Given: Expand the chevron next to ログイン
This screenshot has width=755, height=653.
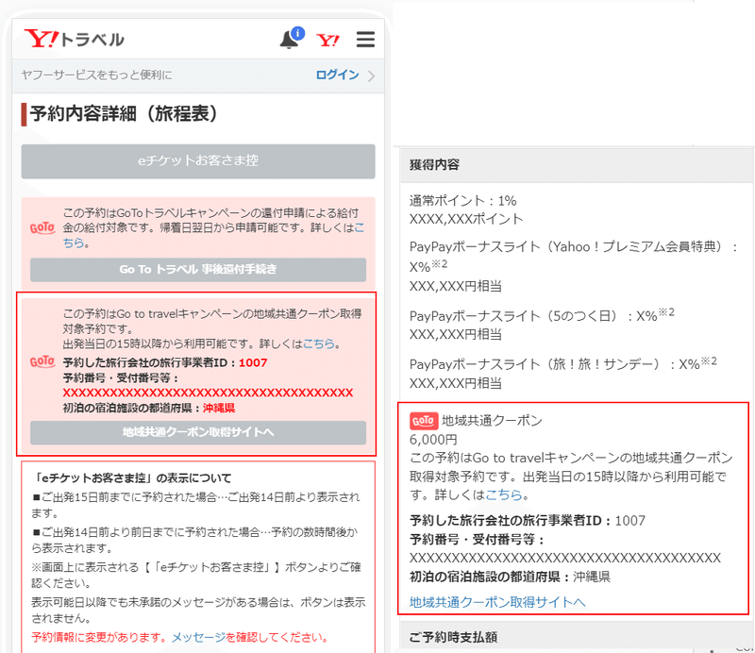Looking at the screenshot, I should 371,75.
